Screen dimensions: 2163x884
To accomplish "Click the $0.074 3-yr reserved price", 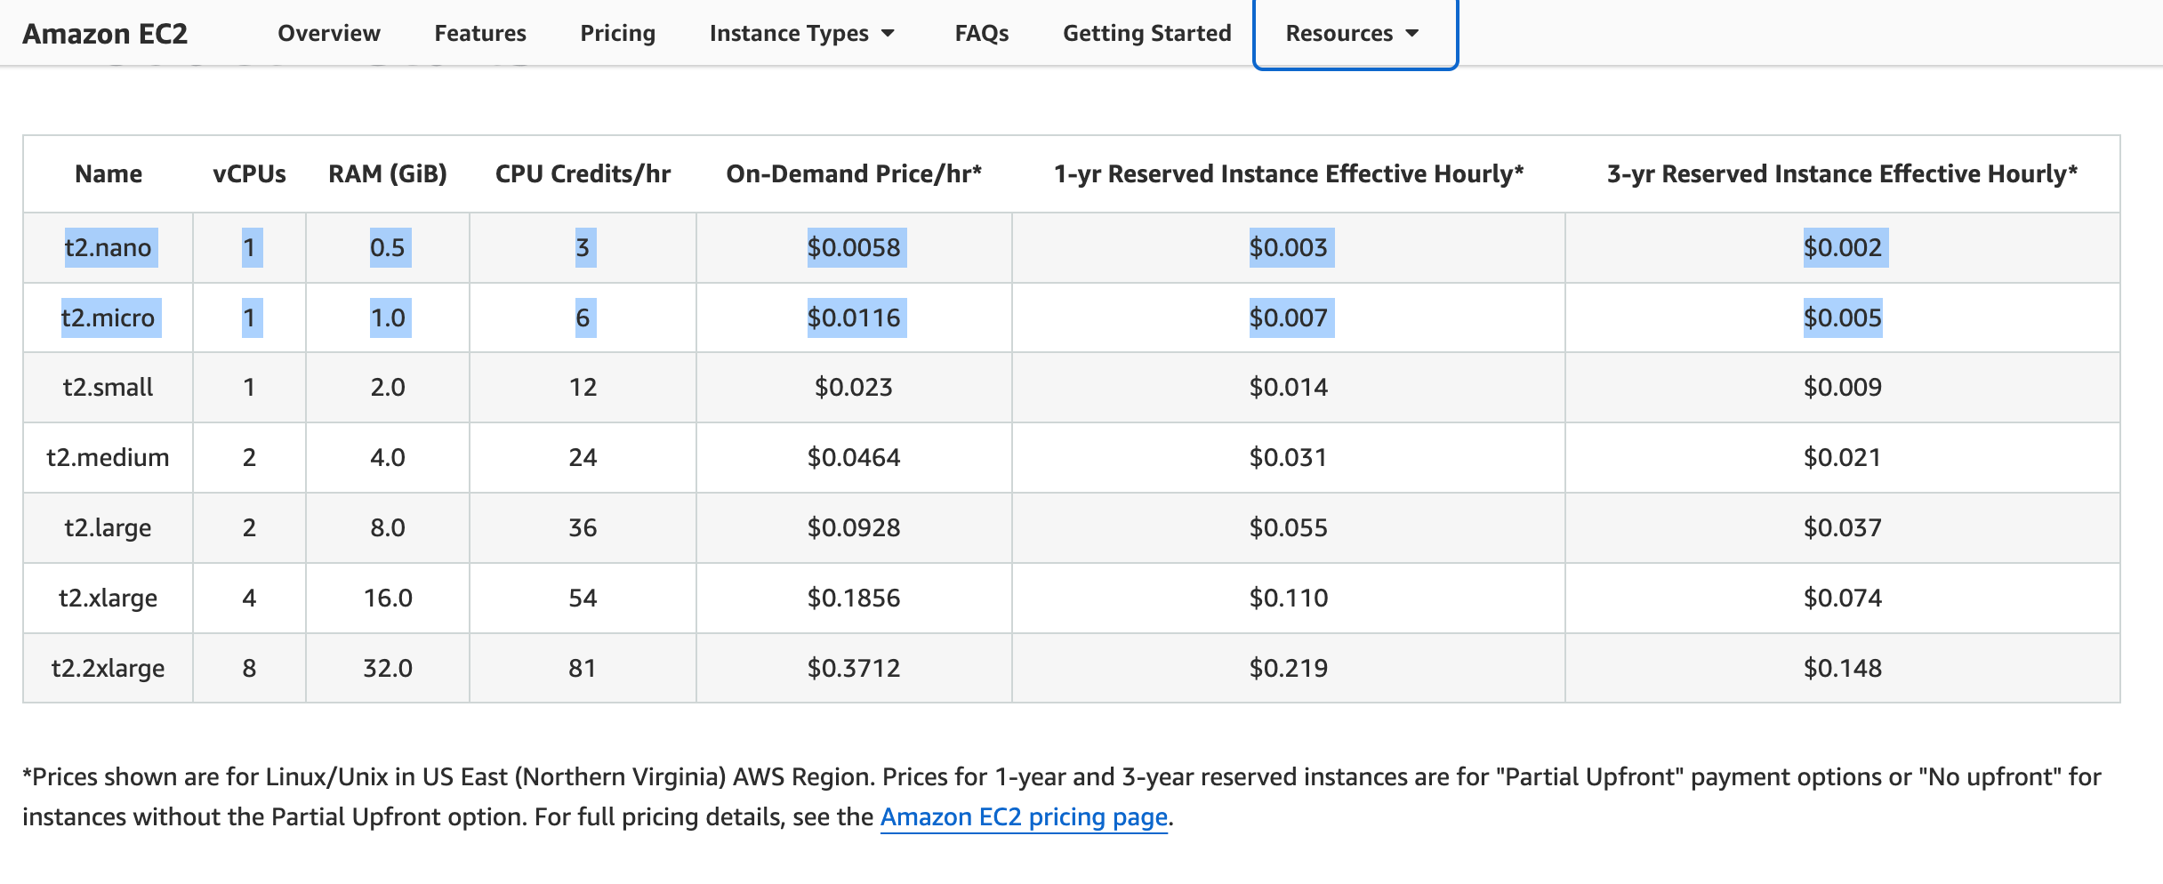I will (1842, 598).
